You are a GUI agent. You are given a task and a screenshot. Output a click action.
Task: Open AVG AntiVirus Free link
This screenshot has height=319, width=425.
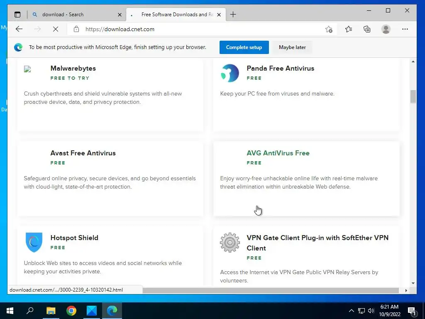278,153
